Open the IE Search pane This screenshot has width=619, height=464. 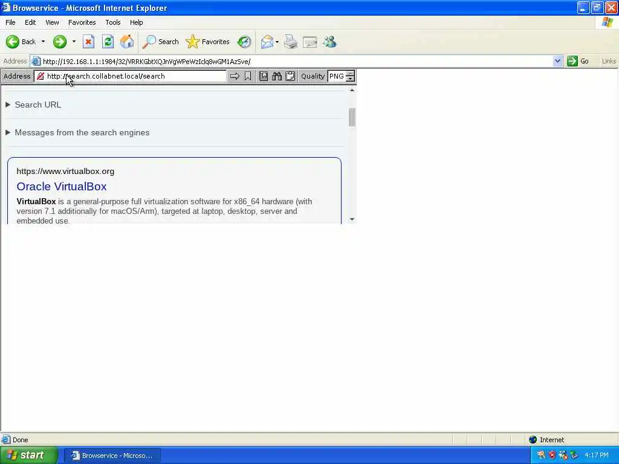pyautogui.click(x=161, y=42)
